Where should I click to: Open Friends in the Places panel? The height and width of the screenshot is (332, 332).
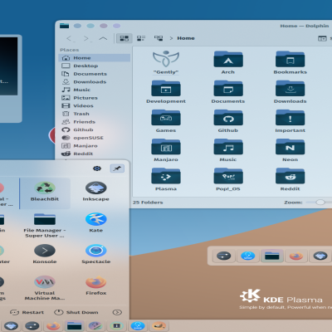tap(95, 122)
